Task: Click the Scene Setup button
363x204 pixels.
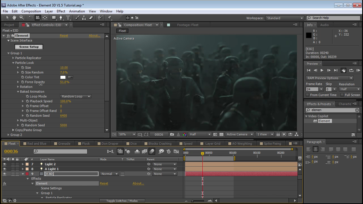Action: tap(29, 47)
